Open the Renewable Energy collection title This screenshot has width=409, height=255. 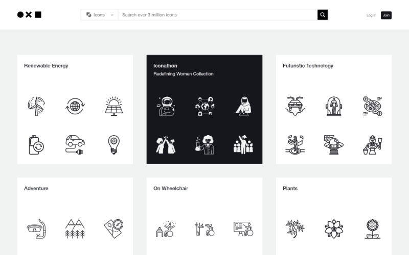click(46, 66)
